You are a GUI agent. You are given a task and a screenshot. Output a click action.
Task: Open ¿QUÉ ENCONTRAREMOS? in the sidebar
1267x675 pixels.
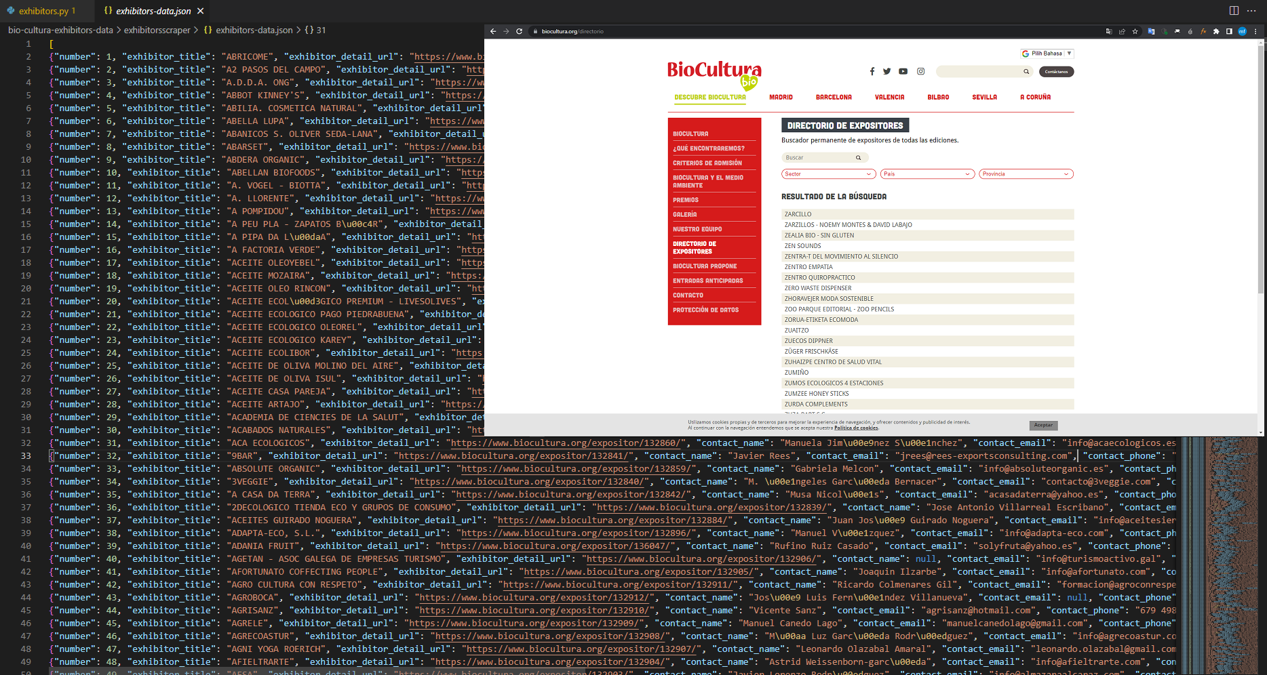[709, 148]
